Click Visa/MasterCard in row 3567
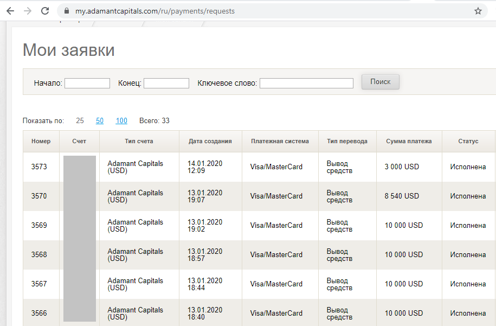 pyautogui.click(x=276, y=284)
